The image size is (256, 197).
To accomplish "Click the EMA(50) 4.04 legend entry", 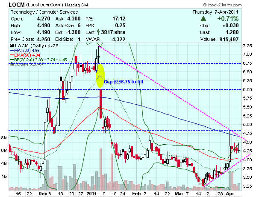I will pos(25,55).
